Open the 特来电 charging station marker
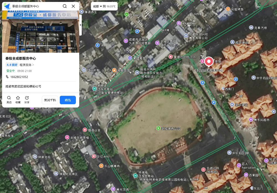277x193 pixels. click(135, 175)
